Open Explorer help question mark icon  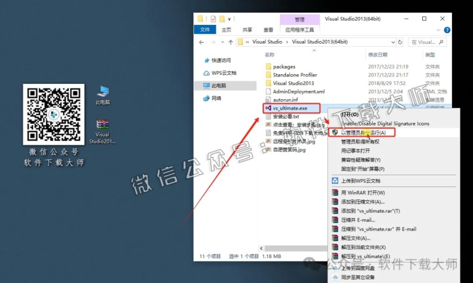click(447, 30)
